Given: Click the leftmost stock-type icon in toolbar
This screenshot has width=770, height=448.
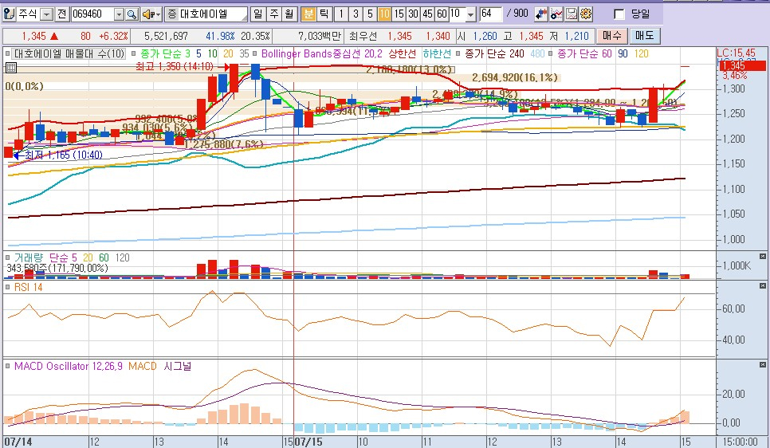Looking at the screenshot, I should click(x=9, y=14).
